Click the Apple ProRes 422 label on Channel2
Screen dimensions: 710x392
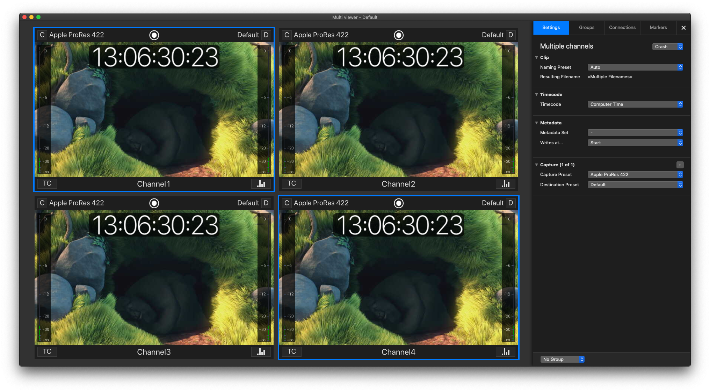point(321,35)
